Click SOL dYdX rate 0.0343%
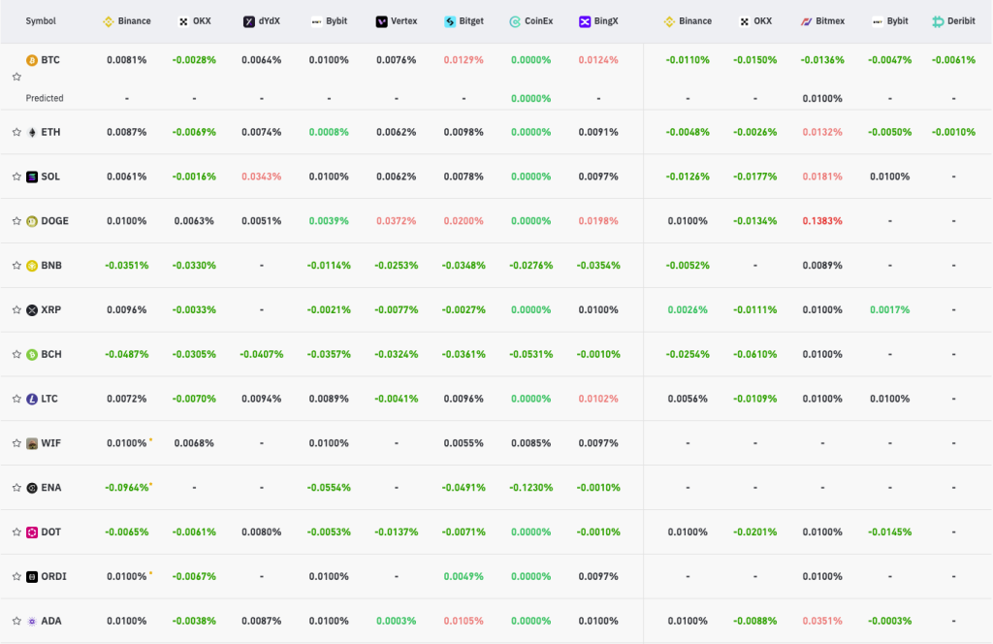This screenshot has height=644, width=993. click(261, 177)
